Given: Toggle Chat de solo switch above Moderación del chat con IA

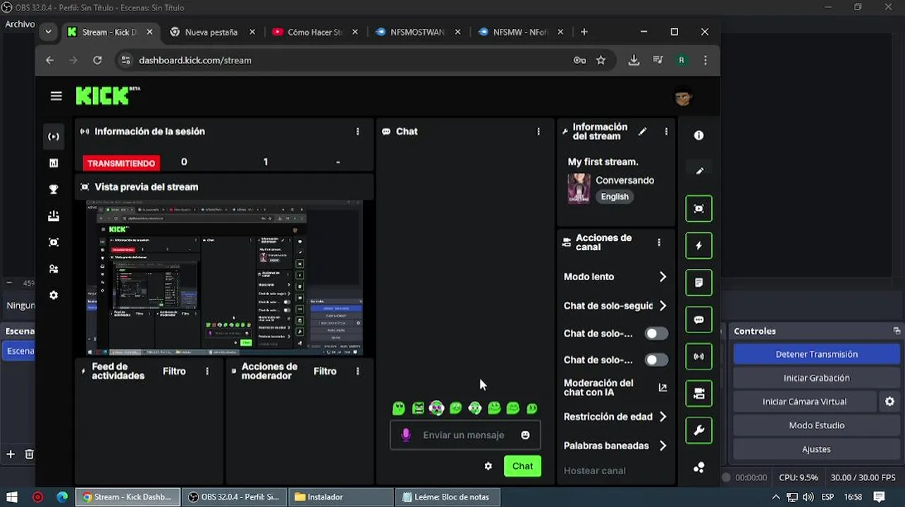Looking at the screenshot, I should click(656, 360).
